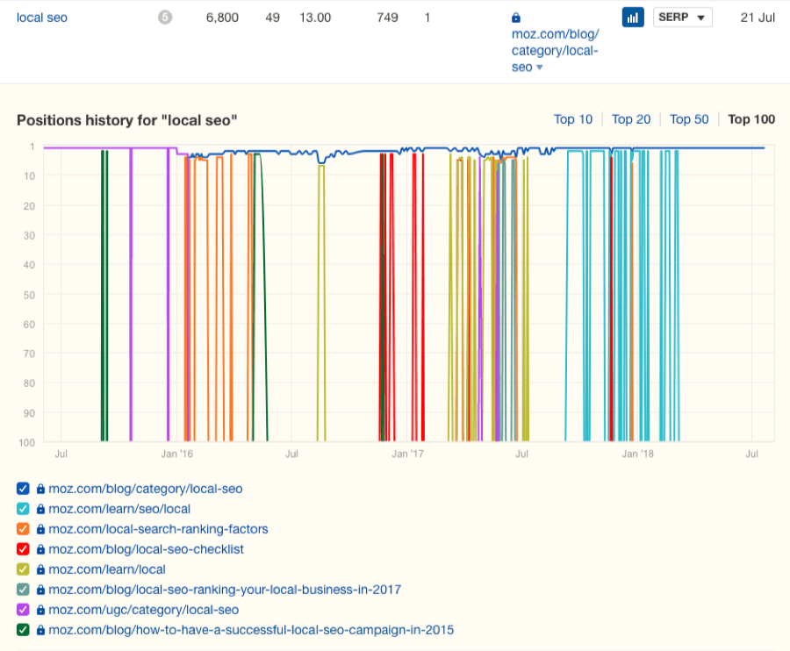
Task: Open legend link local-seo-ranking-your-local-business-in-2017
Action: 225,589
